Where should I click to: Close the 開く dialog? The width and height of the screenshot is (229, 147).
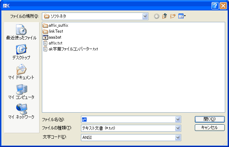[223, 6]
